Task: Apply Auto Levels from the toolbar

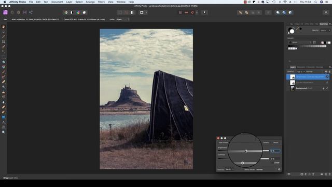Action: (66, 12)
